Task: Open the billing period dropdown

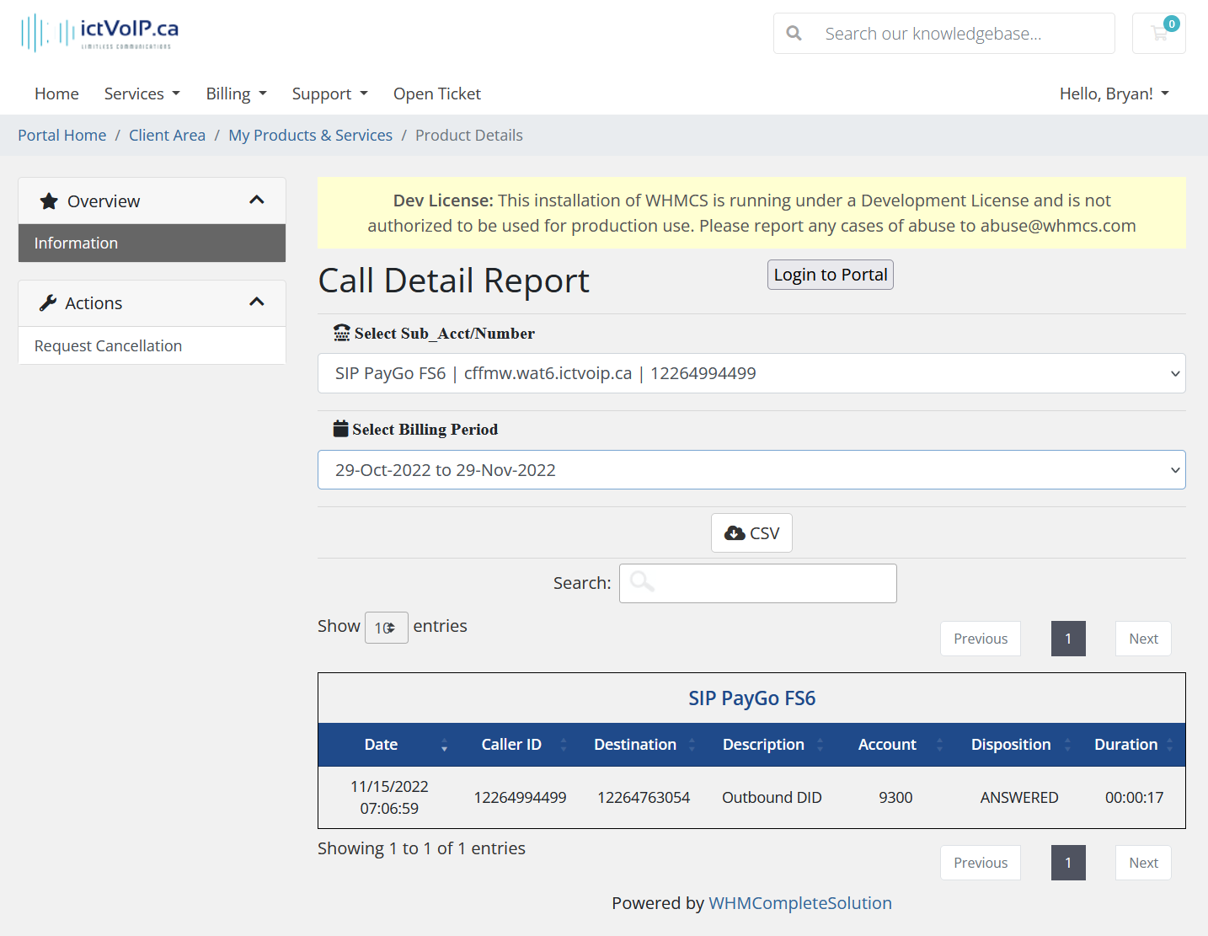Action: pos(751,470)
